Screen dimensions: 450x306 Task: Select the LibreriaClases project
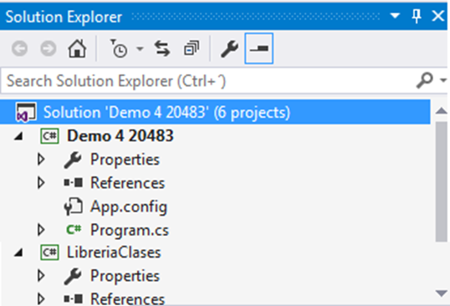tap(114, 252)
